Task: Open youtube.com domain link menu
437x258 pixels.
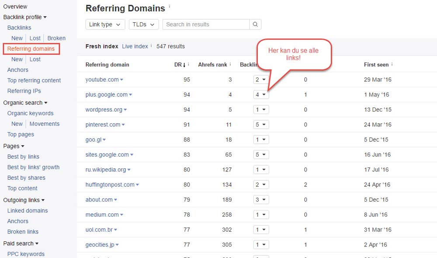Action: click(104, 80)
